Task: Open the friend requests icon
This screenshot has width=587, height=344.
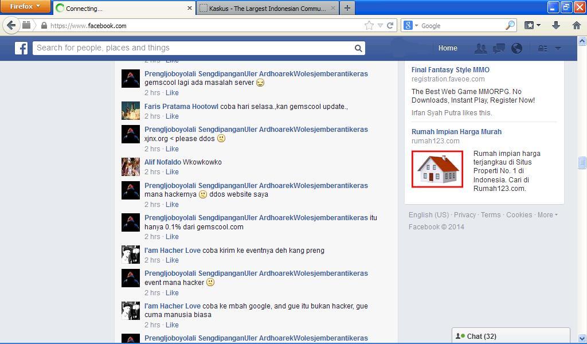Action: pos(481,48)
